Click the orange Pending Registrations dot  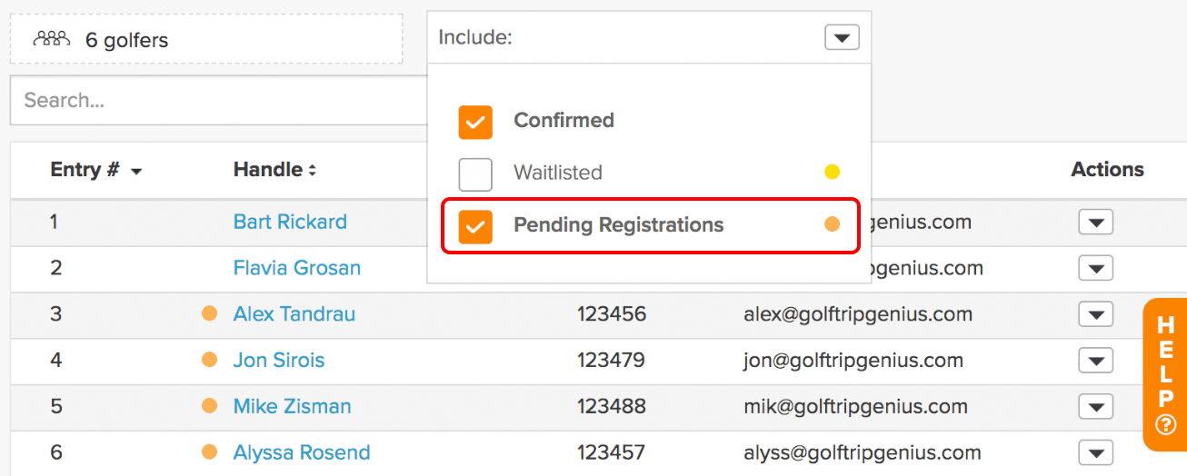click(832, 224)
